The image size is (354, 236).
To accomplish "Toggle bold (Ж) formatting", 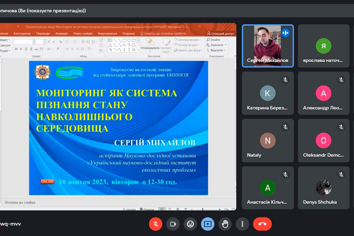I will (16, 49).
